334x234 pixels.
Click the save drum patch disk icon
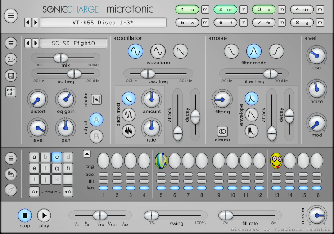(11, 76)
